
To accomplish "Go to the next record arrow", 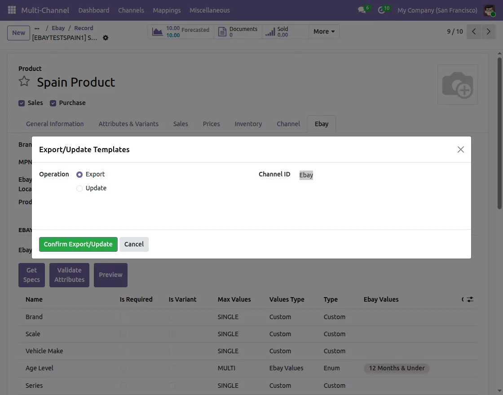I will [488, 31].
